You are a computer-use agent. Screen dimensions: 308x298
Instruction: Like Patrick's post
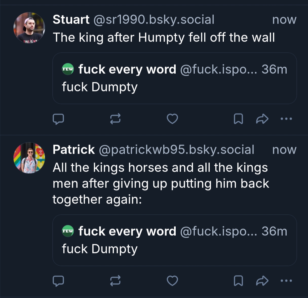[x=172, y=281]
